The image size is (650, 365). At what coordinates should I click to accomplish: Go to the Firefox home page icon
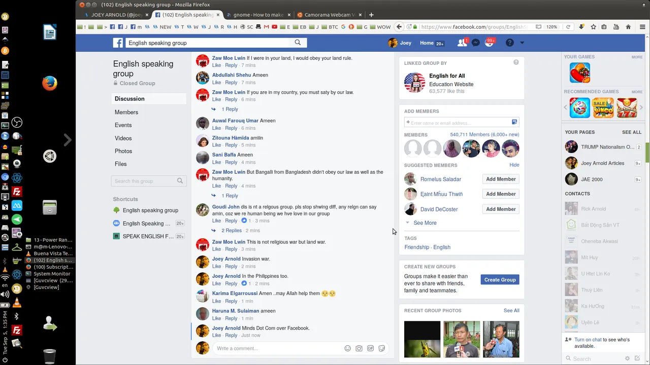pyautogui.click(x=628, y=27)
